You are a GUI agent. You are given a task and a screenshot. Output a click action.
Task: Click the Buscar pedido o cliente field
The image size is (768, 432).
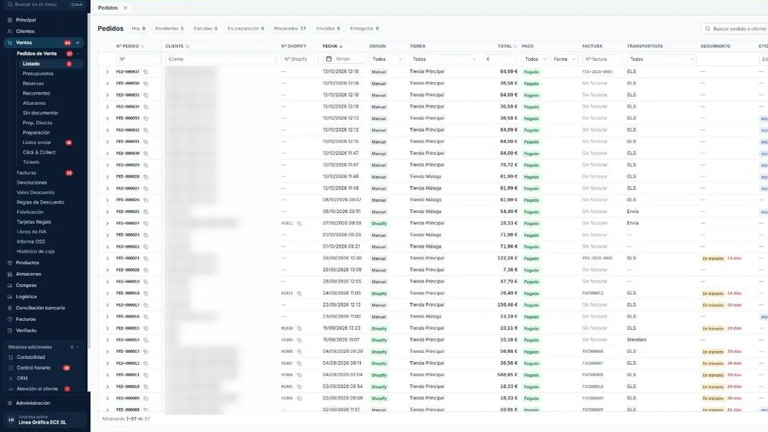click(735, 28)
